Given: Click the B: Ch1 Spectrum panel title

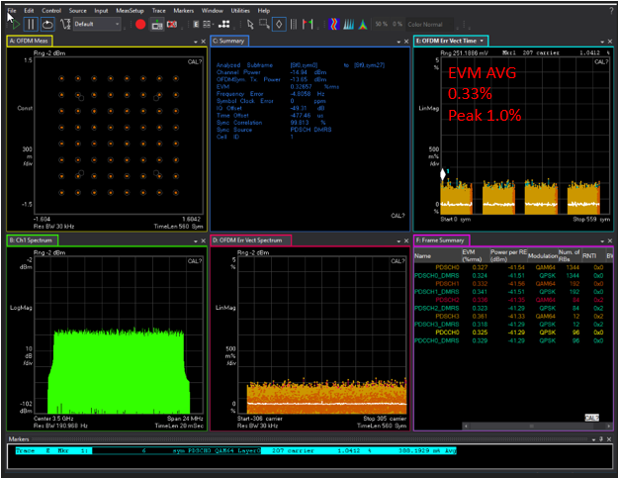Looking at the screenshot, I should pos(33,239).
